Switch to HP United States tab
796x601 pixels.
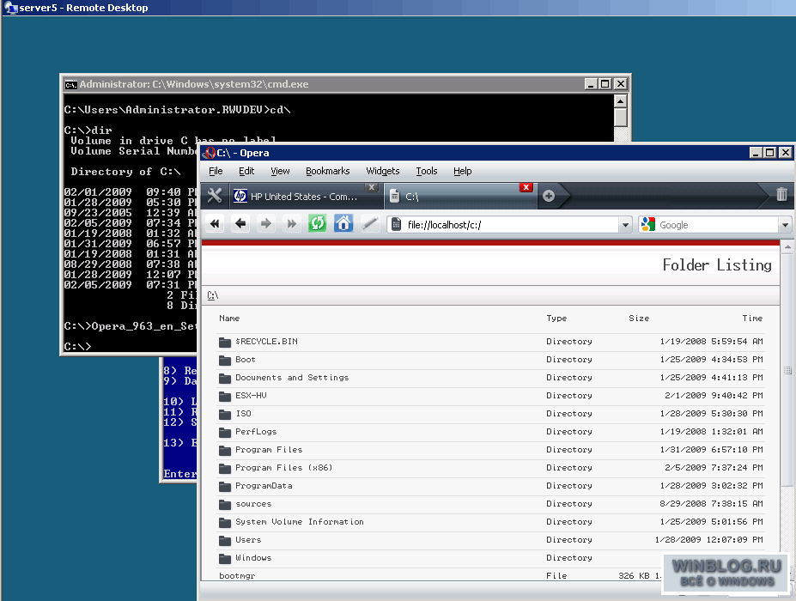tap(305, 197)
